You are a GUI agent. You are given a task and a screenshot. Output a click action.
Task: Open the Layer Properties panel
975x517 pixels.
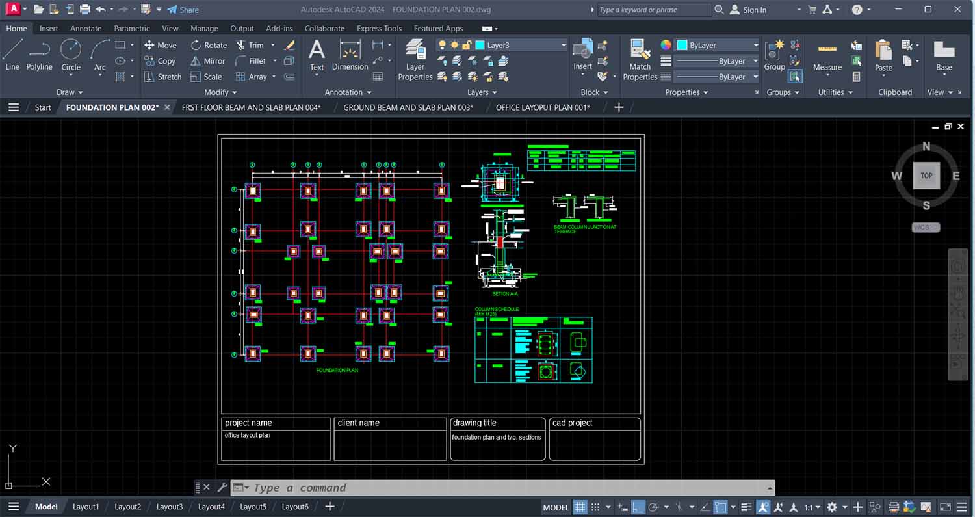coord(415,60)
